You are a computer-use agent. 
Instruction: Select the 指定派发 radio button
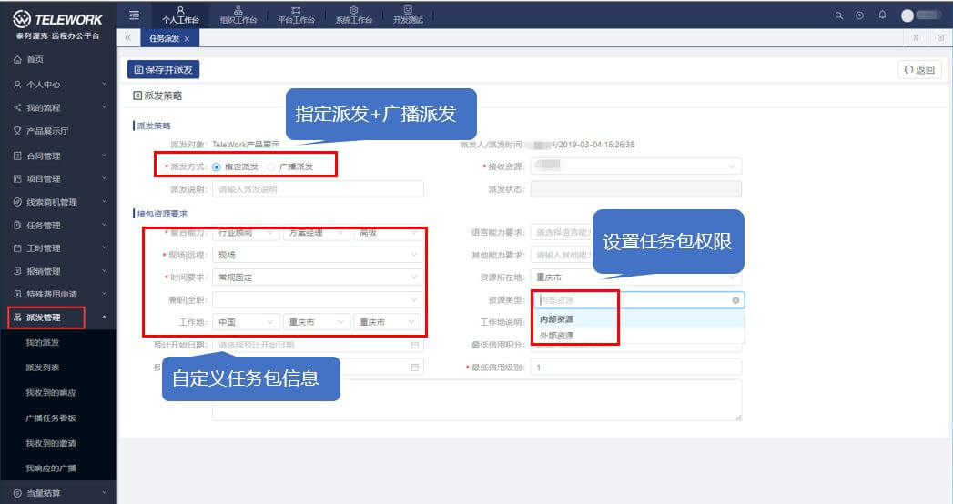click(x=217, y=167)
